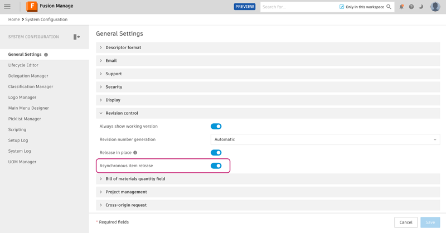Expand the Email section
Image resolution: width=446 pixels, height=233 pixels.
268,61
